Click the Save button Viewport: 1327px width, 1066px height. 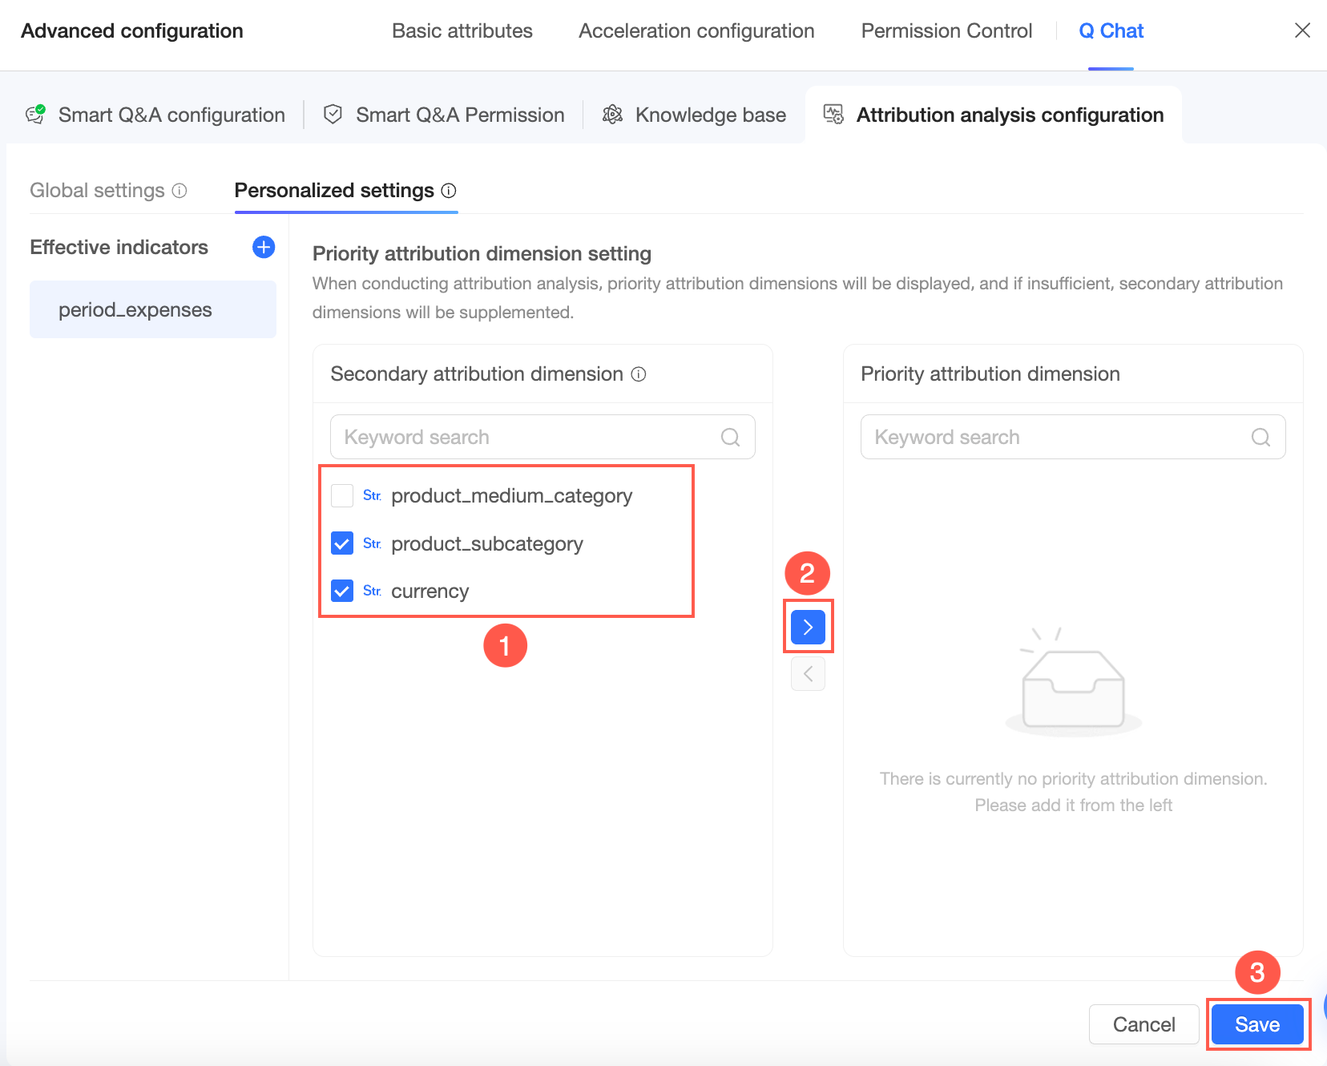1256,1024
